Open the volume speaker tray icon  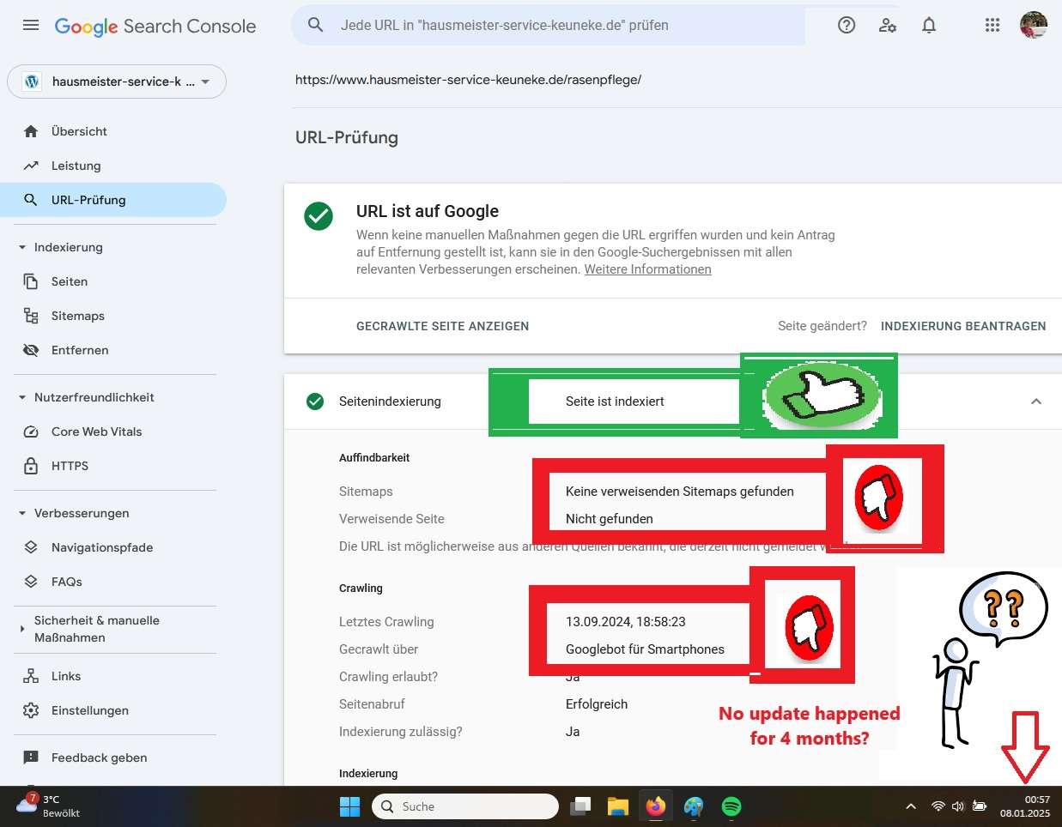click(x=958, y=806)
